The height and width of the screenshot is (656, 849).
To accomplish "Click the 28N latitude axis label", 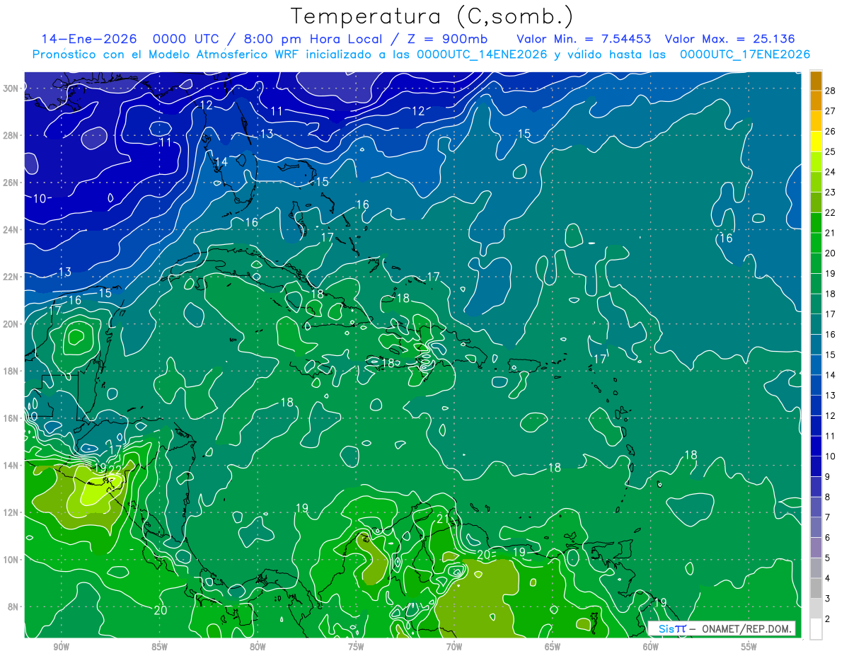I will (11, 135).
